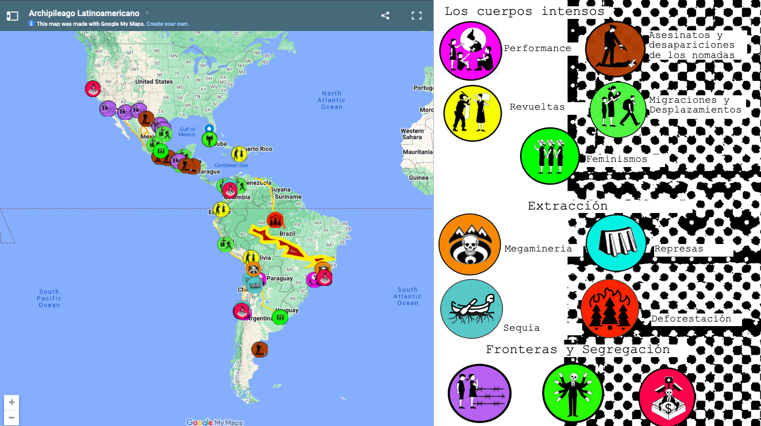Select the yellow marker in Bolivia
Screen dimensions: 761x426
[251, 258]
